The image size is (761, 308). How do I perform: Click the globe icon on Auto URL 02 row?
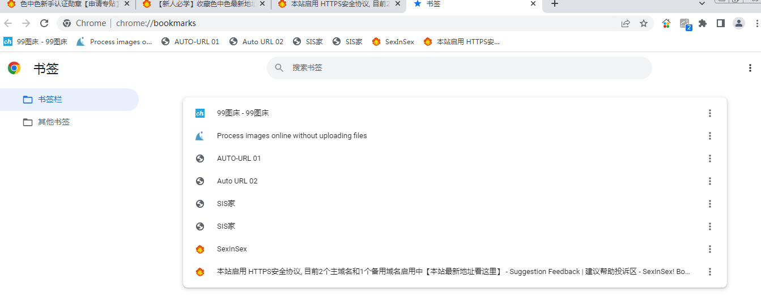199,181
